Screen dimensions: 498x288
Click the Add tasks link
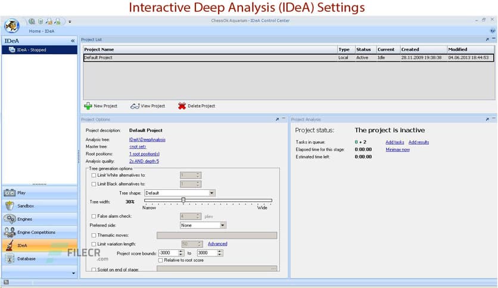394,142
